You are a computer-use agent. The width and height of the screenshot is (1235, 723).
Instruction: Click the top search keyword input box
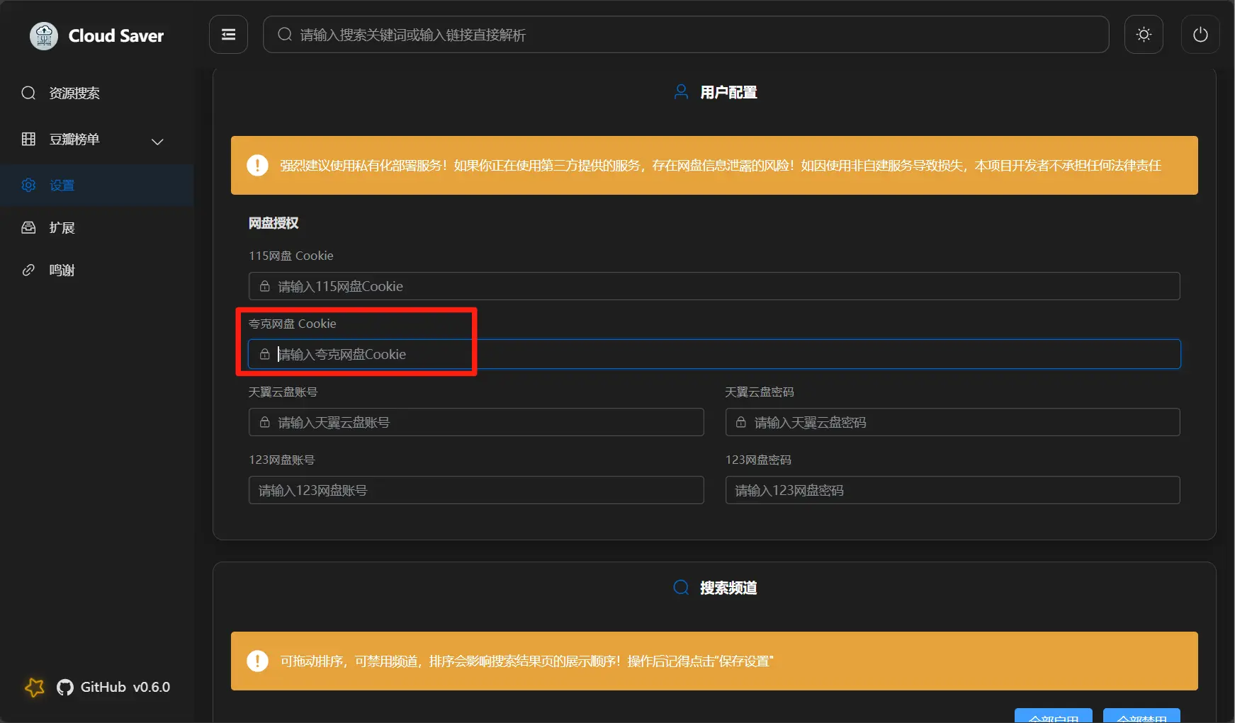point(694,35)
